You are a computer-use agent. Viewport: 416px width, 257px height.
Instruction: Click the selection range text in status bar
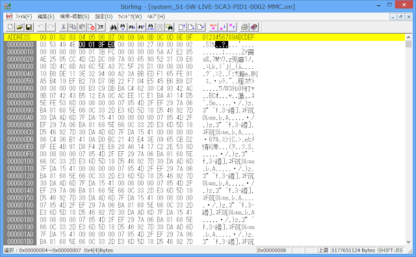tap(58, 251)
